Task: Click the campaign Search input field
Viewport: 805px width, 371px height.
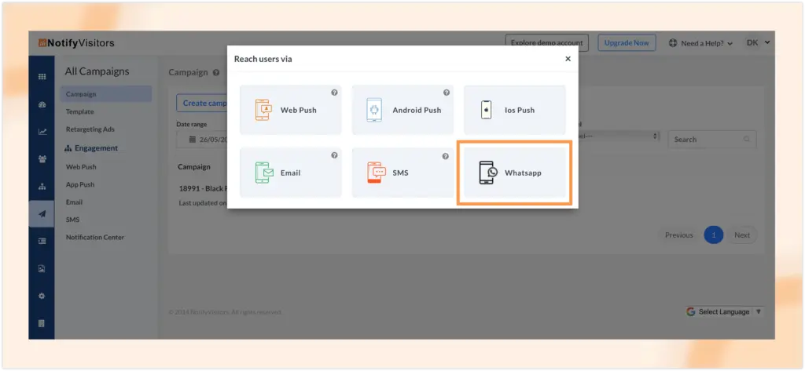Action: click(707, 140)
